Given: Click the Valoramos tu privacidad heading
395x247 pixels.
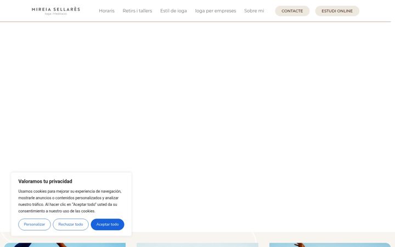Looking at the screenshot, I should [x=46, y=181].
